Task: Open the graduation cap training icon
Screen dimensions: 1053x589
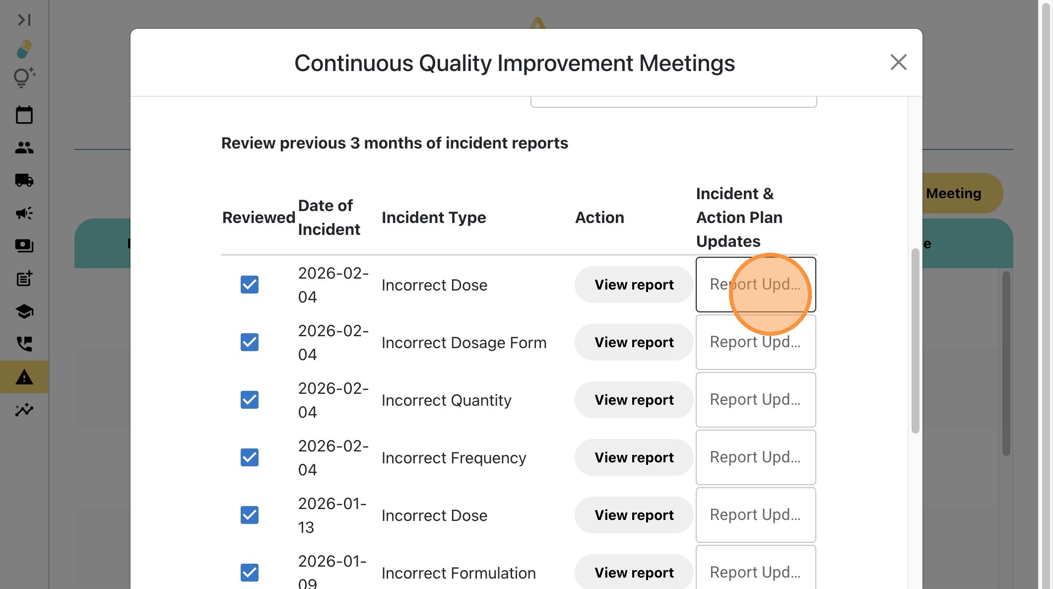Action: (x=24, y=311)
